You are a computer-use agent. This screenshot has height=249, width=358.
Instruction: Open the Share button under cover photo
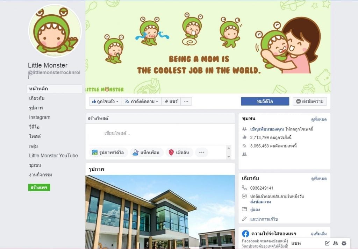click(x=171, y=101)
